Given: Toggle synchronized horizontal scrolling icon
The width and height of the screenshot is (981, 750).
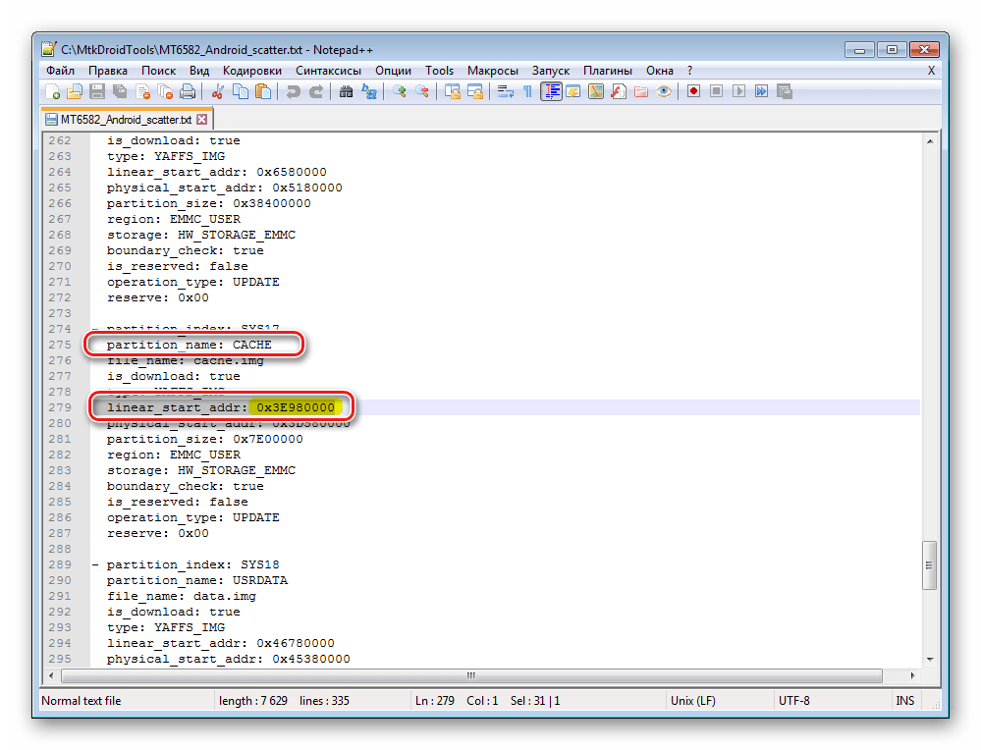Looking at the screenshot, I should pyautogui.click(x=475, y=92).
